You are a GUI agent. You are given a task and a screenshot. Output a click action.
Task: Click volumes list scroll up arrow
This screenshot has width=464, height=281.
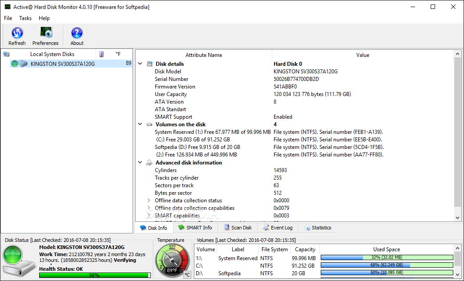pos(457,249)
